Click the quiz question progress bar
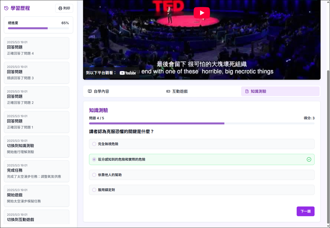This screenshot has width=330, height=228. (x=202, y=124)
